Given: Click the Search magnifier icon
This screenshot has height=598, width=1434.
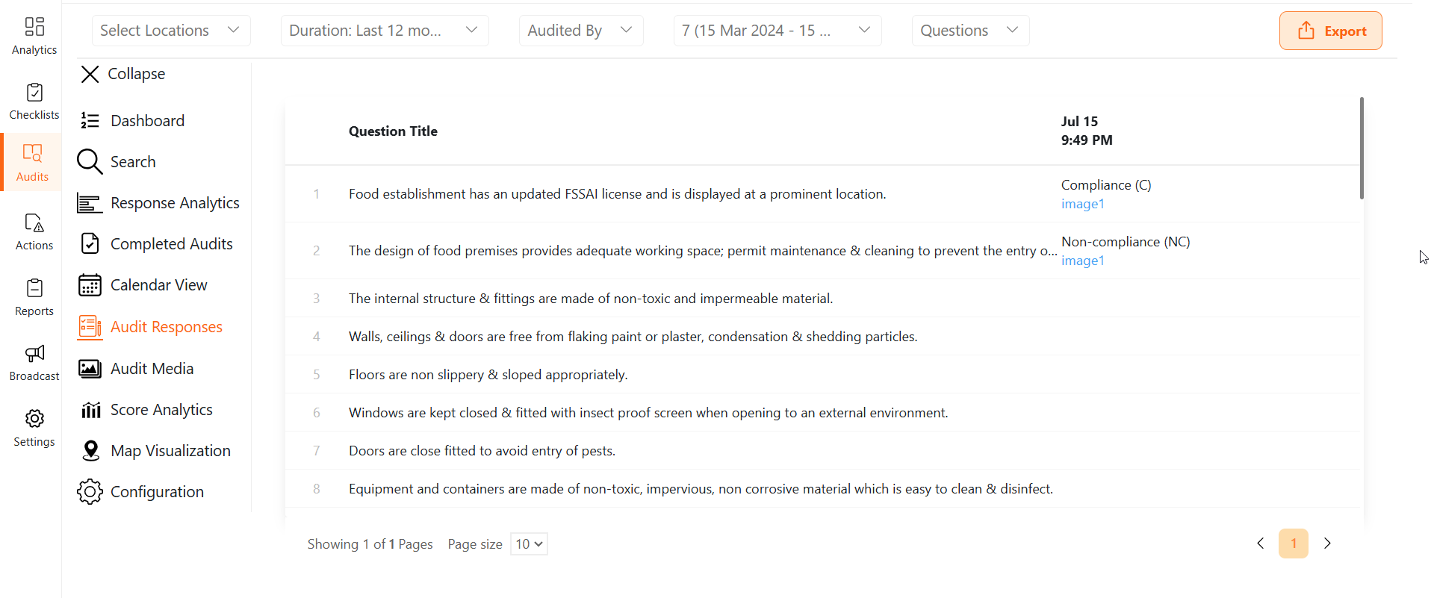Looking at the screenshot, I should (x=90, y=161).
